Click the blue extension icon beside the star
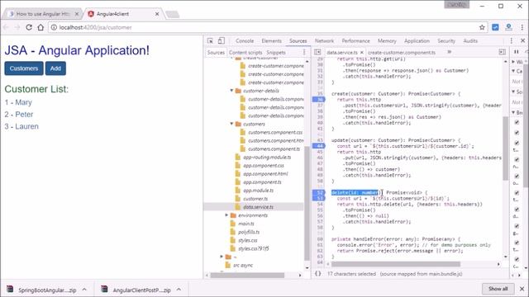 coord(495,27)
